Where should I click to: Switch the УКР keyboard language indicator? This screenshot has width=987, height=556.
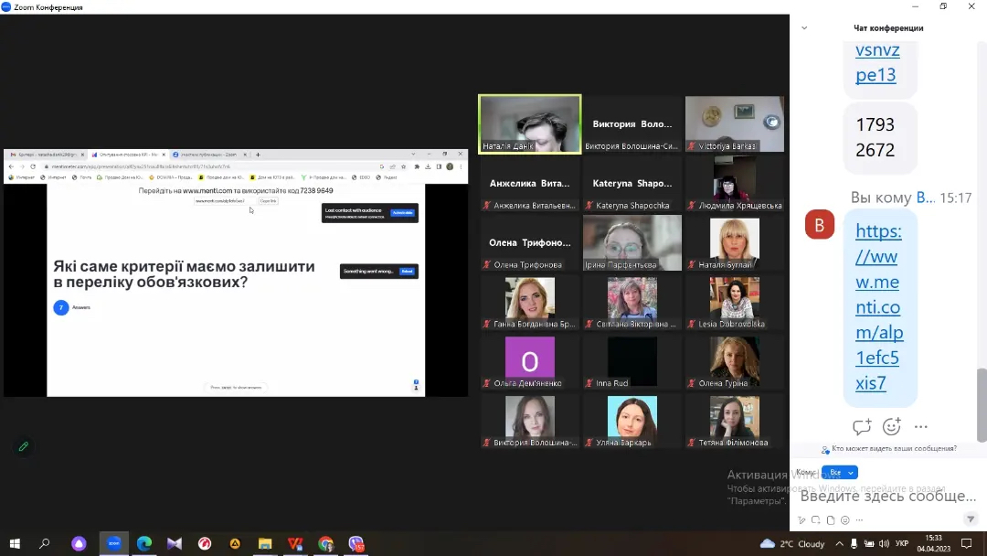(901, 543)
